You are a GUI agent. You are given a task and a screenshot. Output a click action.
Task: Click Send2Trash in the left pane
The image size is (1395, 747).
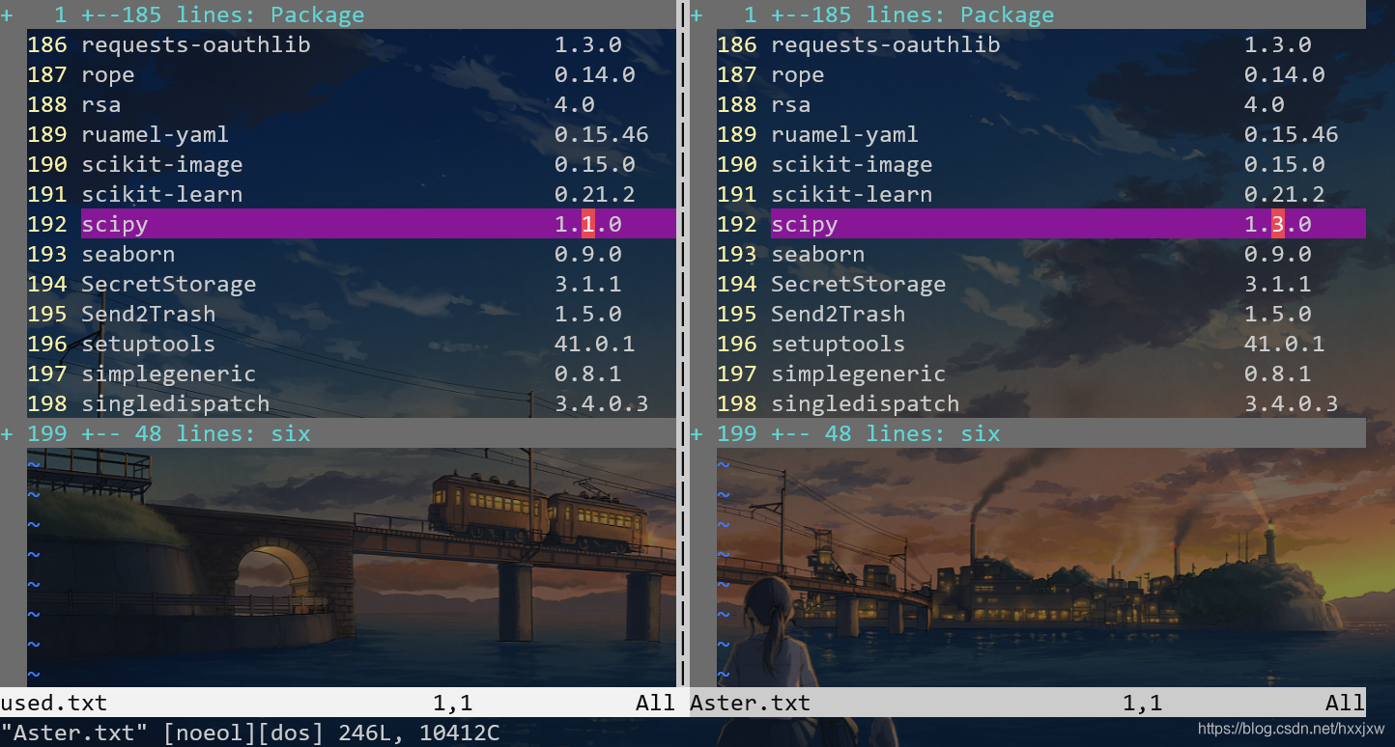coord(149,314)
